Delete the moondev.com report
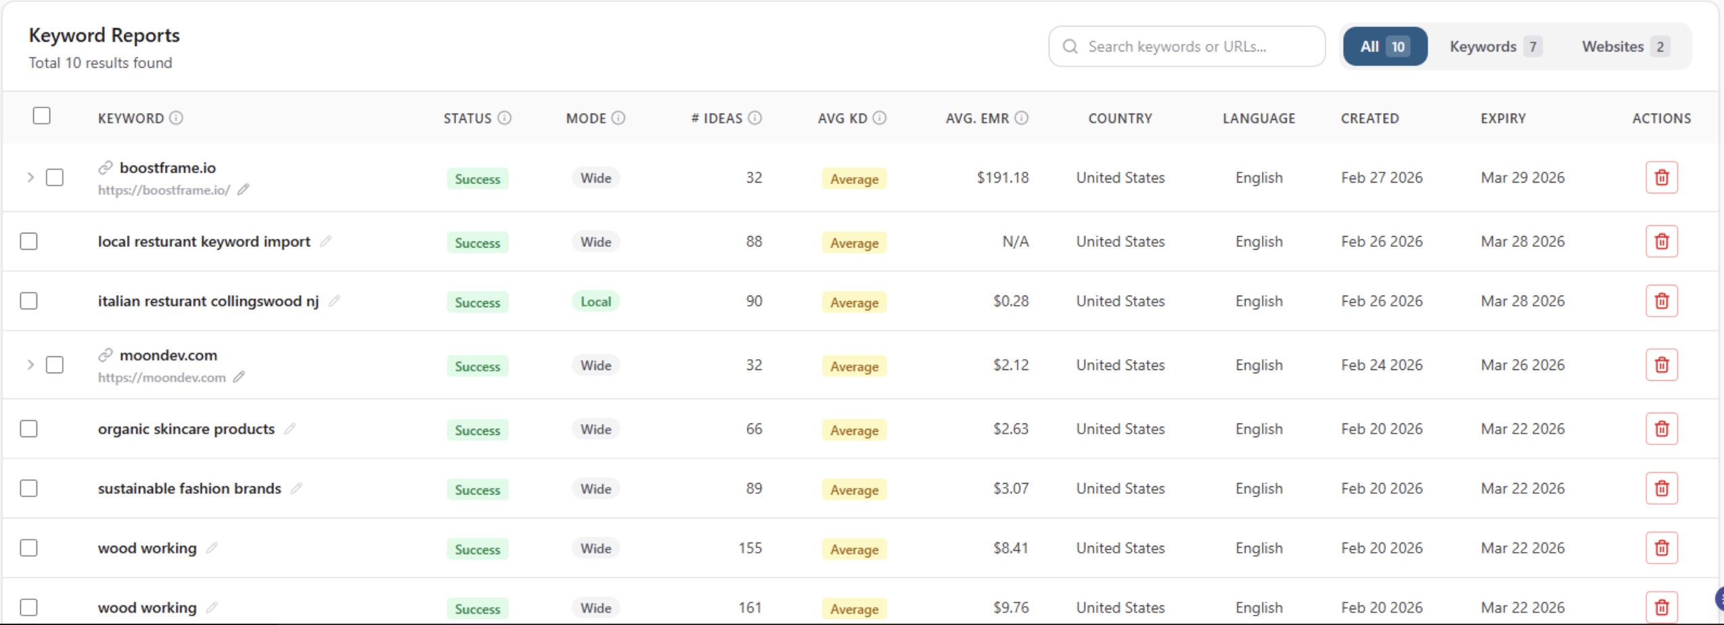 pyautogui.click(x=1661, y=365)
